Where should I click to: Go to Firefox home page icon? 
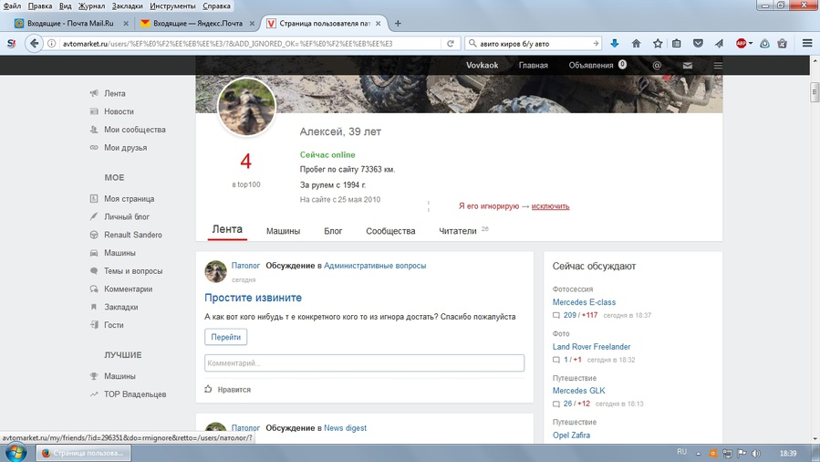pyautogui.click(x=636, y=44)
